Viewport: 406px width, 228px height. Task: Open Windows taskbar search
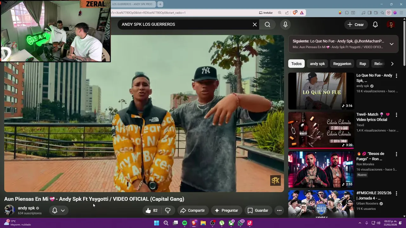pyautogui.click(x=166, y=223)
